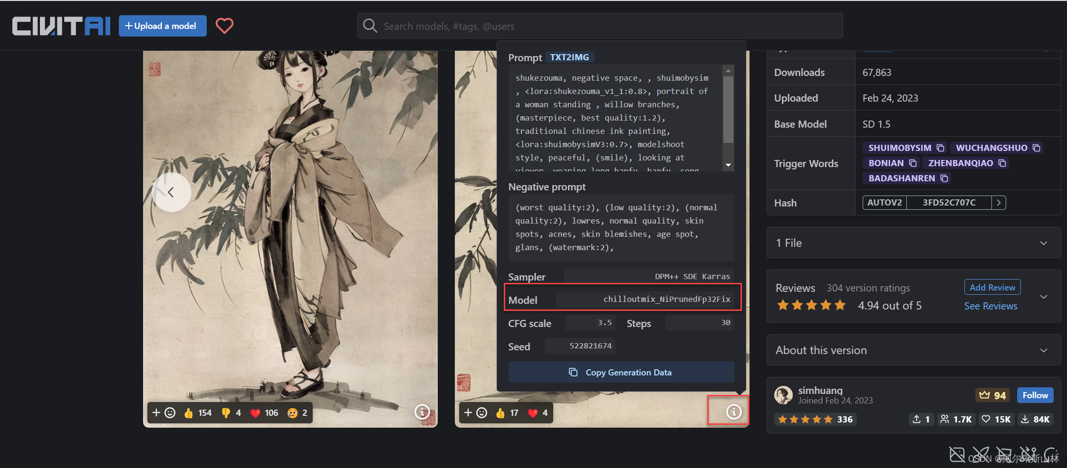The image size is (1067, 468).
Task: Click downloads value 67,863
Action: (877, 72)
